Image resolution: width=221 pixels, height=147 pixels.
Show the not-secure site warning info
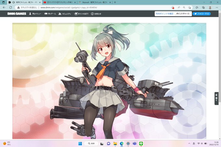[27, 7]
